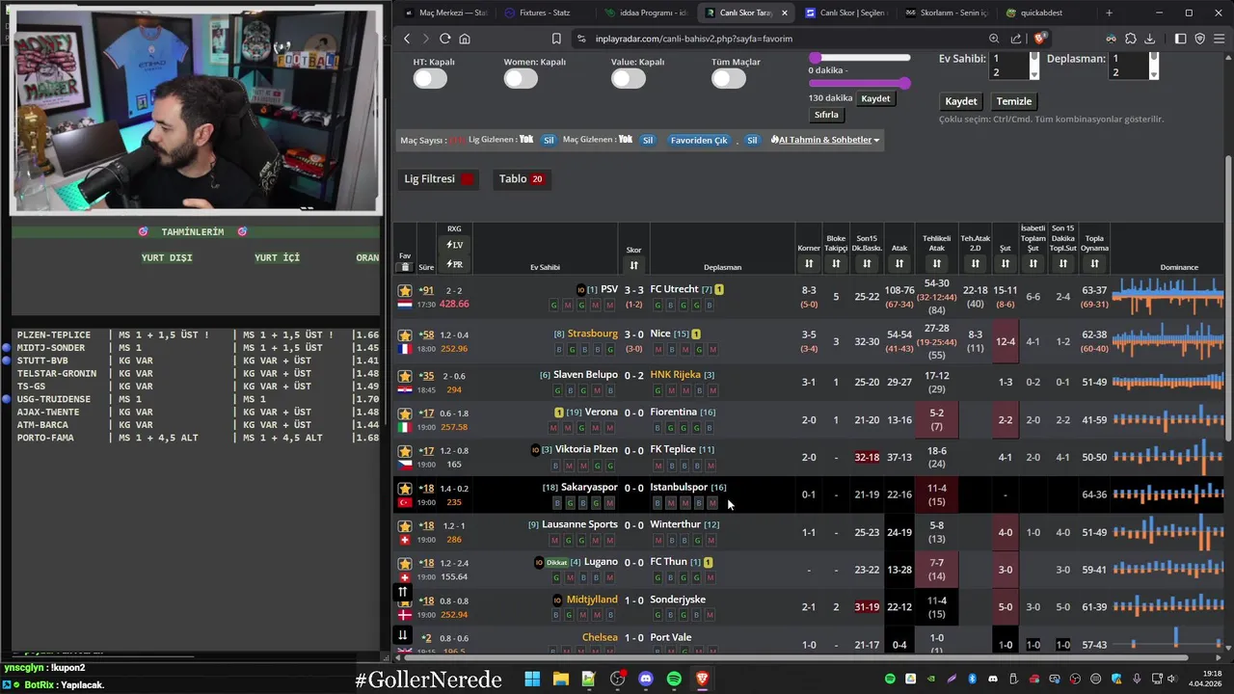Click Midtjylland team name link
The image size is (1234, 694).
point(592,600)
